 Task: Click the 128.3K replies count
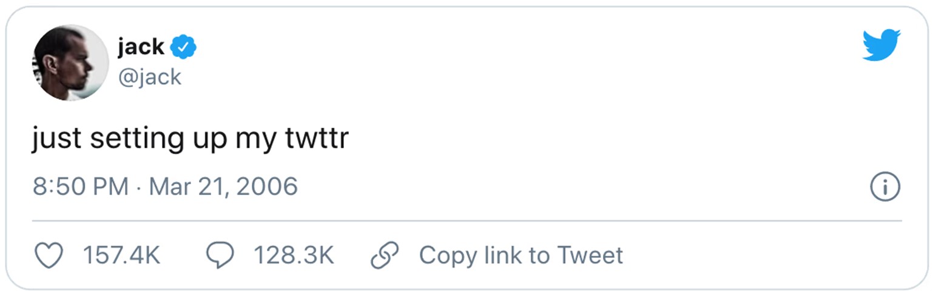click(294, 255)
